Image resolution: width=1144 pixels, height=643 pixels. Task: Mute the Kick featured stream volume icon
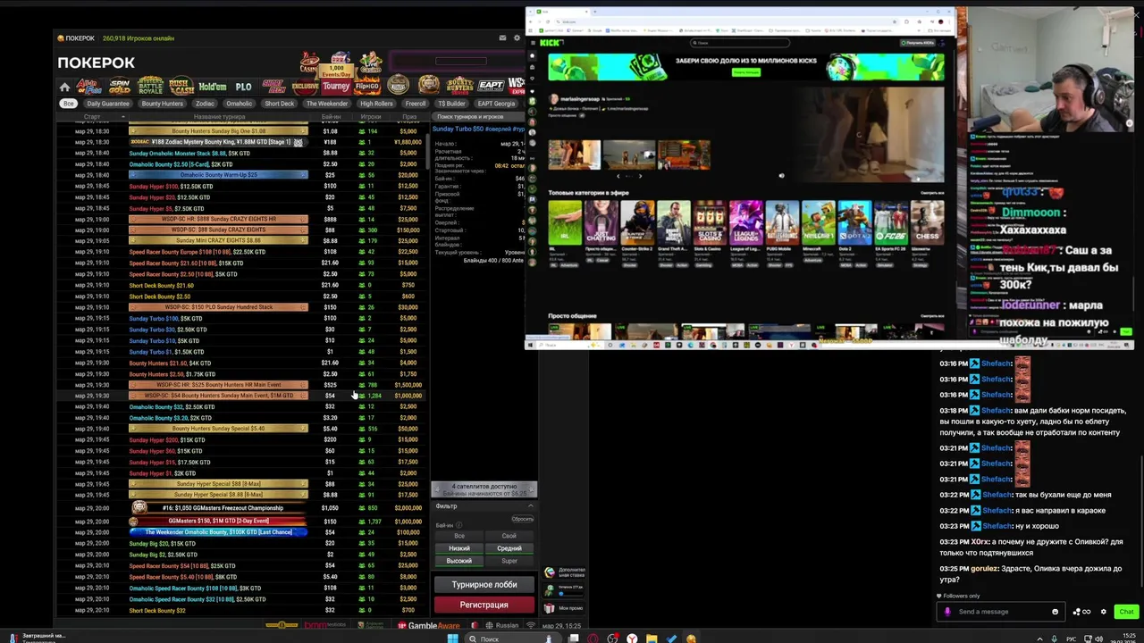click(781, 176)
